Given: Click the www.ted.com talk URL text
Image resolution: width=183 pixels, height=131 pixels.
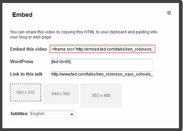Looking at the screenshot, I should [101, 74].
